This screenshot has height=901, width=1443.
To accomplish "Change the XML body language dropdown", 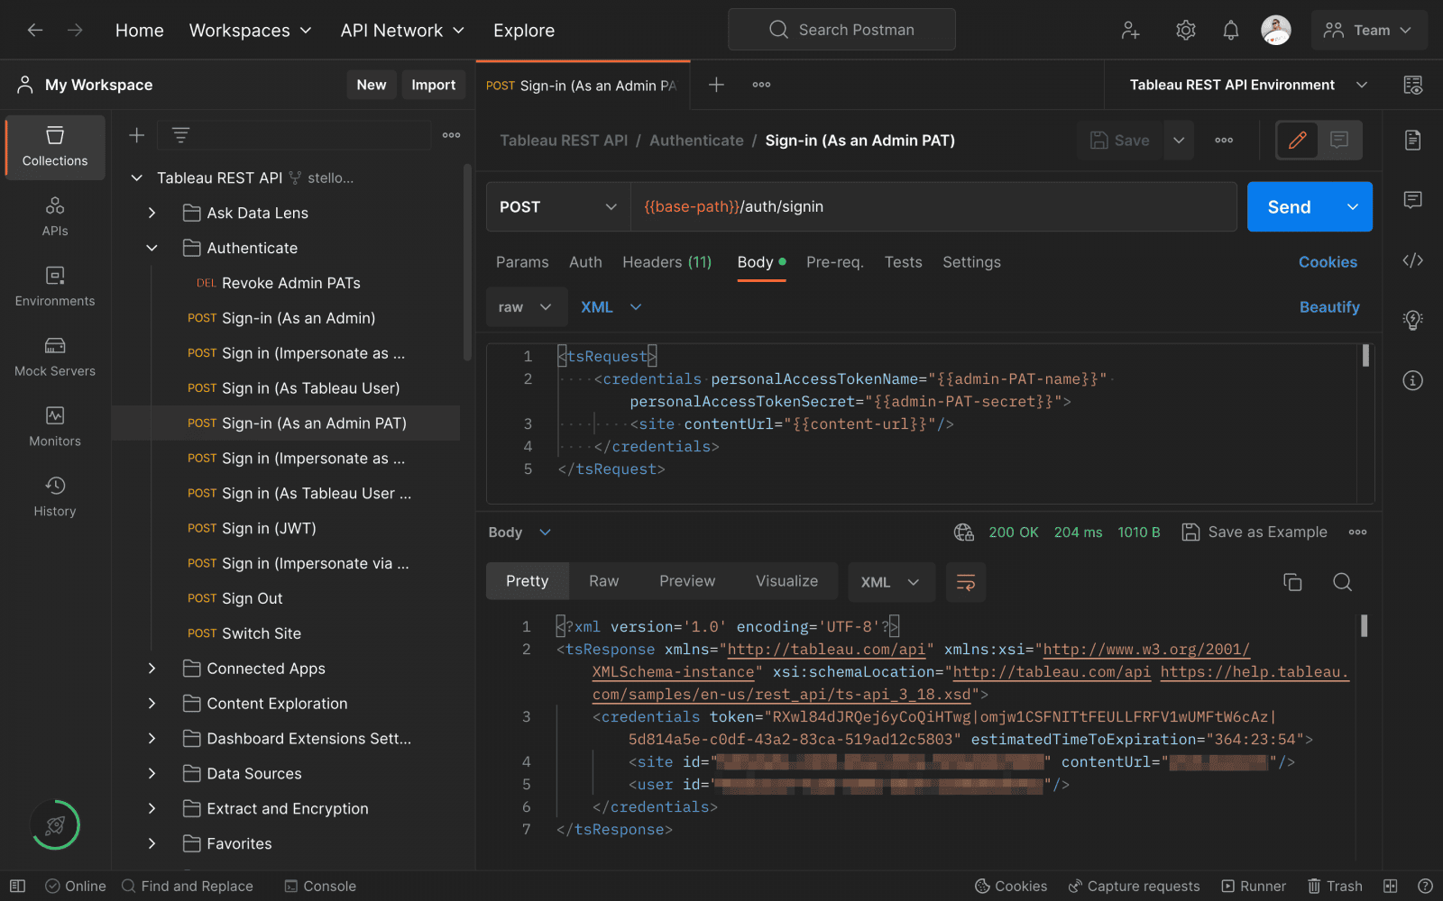I will (611, 307).
